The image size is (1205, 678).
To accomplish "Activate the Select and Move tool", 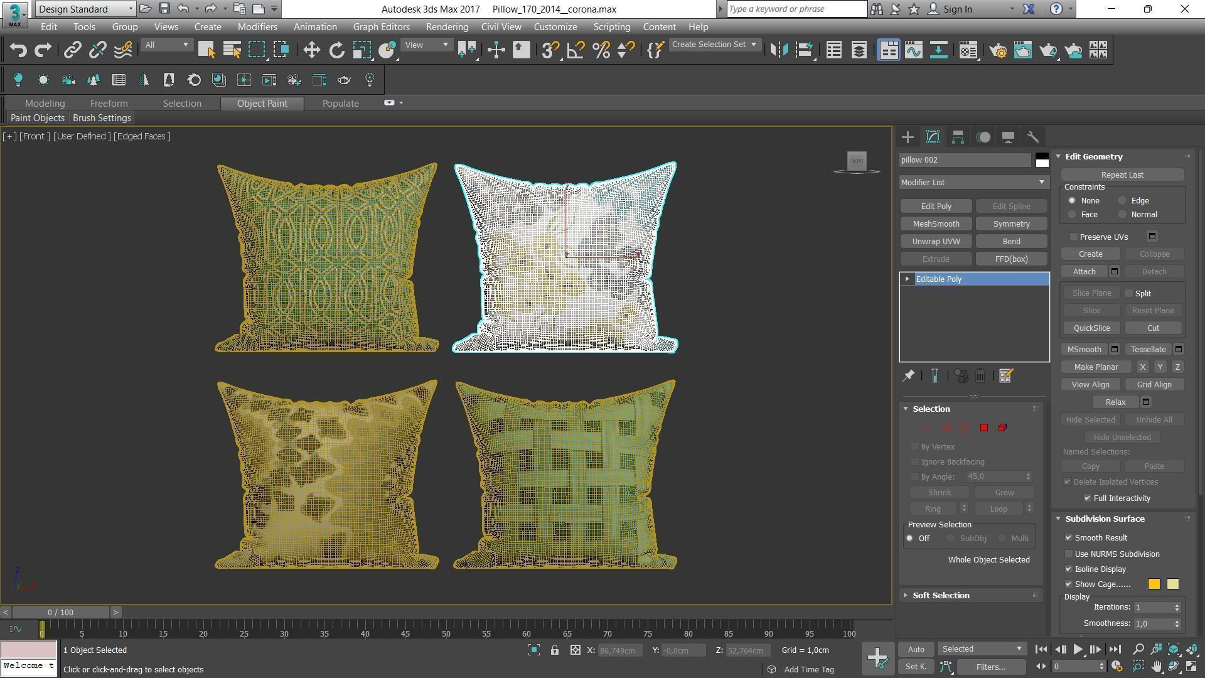I will (312, 50).
